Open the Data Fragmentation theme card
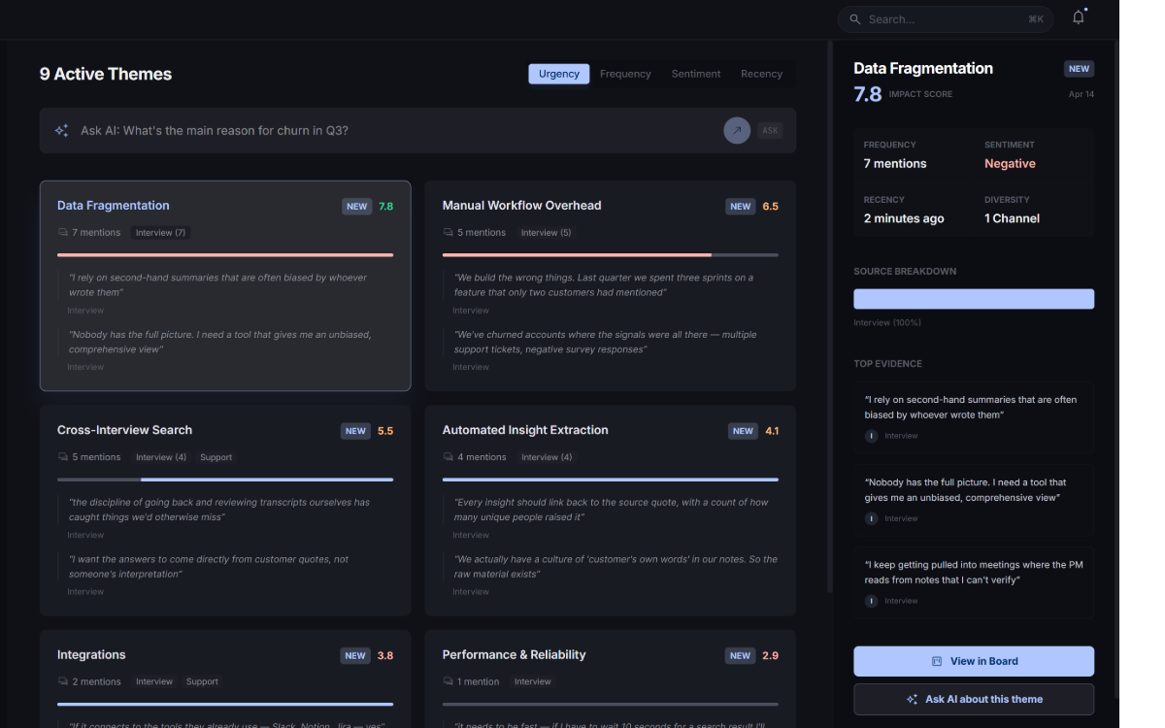 pos(225,285)
